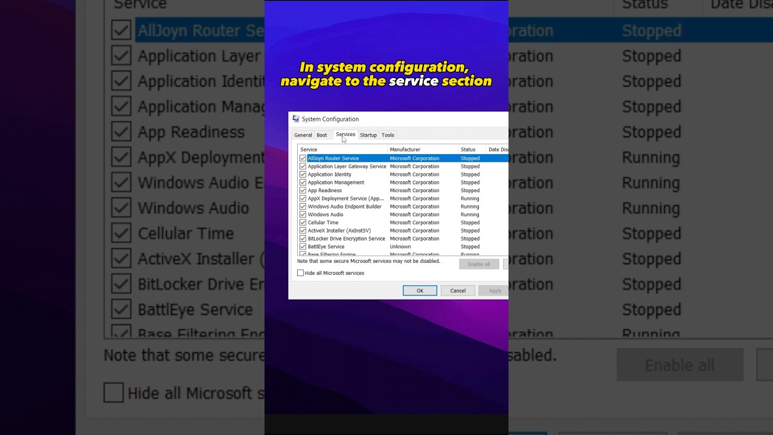Click the OK button
This screenshot has height=435, width=773.
pos(420,291)
